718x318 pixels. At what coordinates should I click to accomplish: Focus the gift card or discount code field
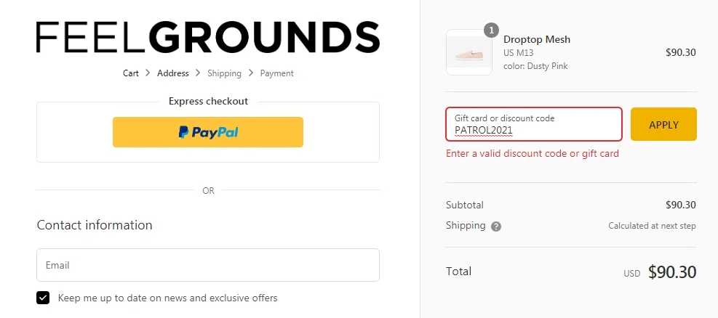pos(534,124)
